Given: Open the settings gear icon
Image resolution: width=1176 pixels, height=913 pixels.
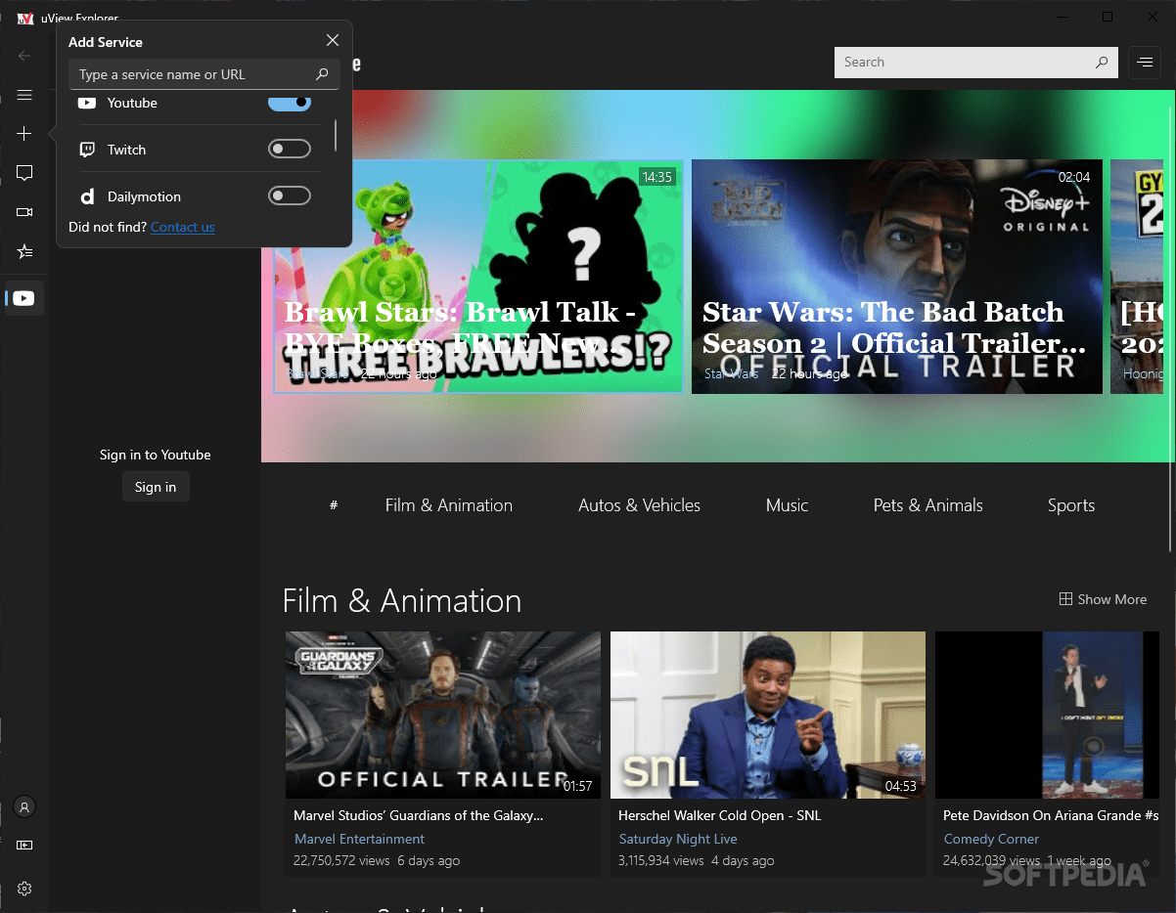Looking at the screenshot, I should click(x=24, y=889).
